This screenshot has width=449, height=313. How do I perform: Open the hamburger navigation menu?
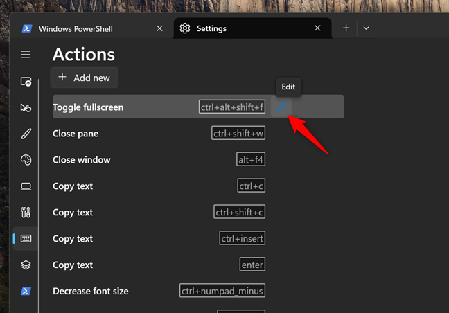(x=26, y=55)
